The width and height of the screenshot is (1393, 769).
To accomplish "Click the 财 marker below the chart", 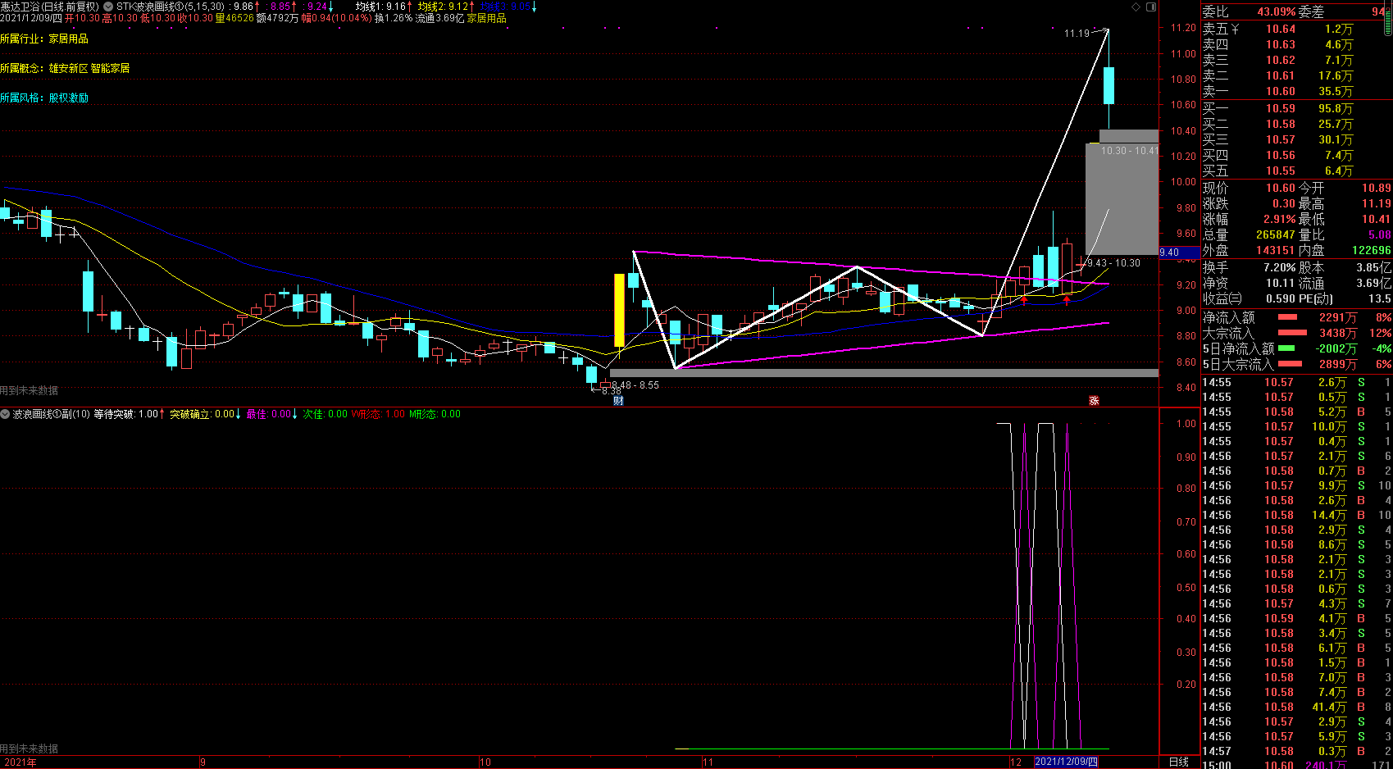I will [x=618, y=401].
